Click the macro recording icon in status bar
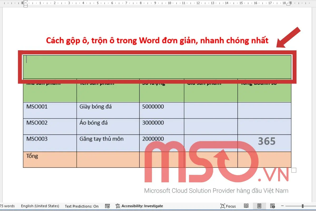316x211 pixels. click(107, 206)
